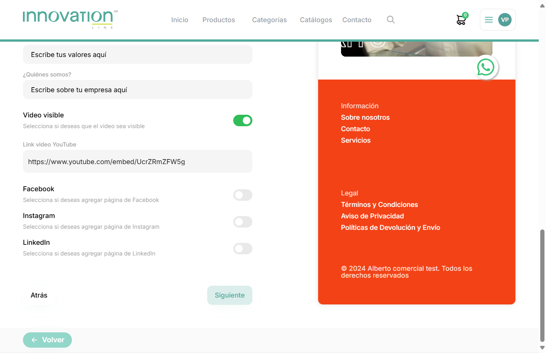Screen dimensions: 546x353
Task: Open the search magnifier icon
Action: coord(391,20)
